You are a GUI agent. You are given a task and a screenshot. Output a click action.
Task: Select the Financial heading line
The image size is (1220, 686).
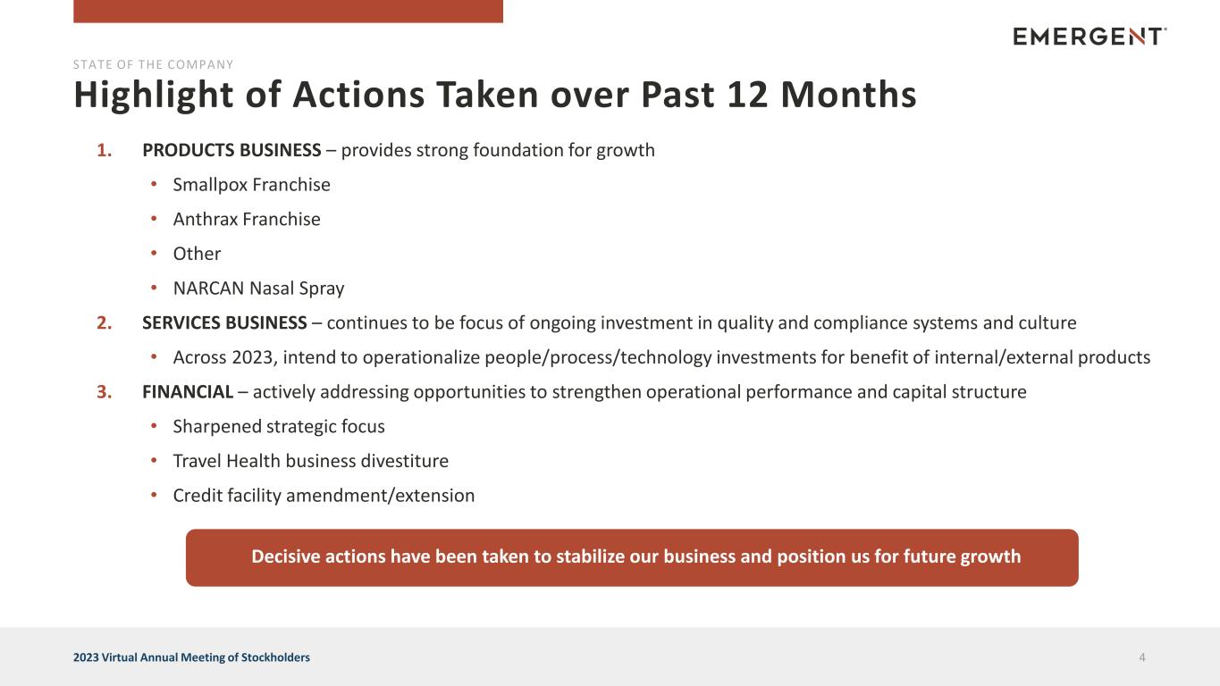(584, 392)
